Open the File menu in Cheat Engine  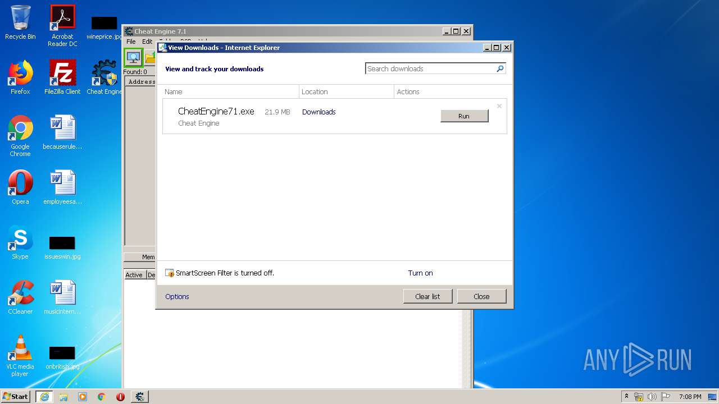[x=131, y=42]
